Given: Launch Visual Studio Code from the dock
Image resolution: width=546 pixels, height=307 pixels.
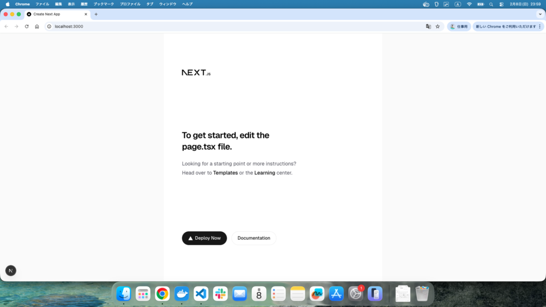Looking at the screenshot, I should pyautogui.click(x=201, y=294).
